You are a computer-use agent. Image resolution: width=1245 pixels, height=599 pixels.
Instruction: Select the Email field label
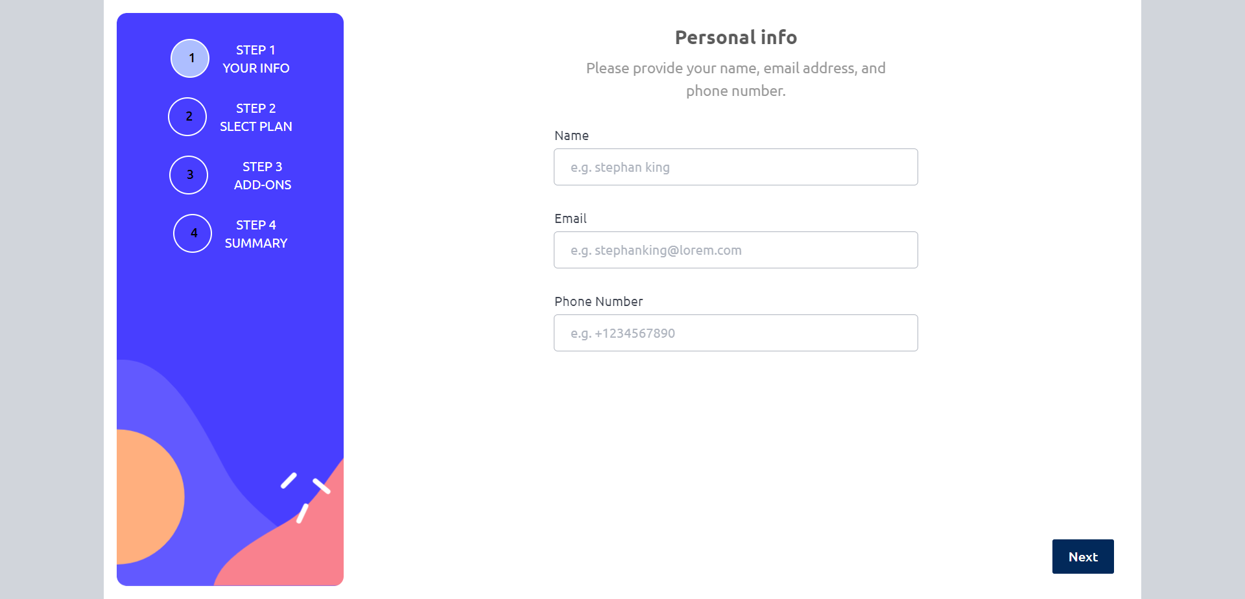(x=571, y=218)
